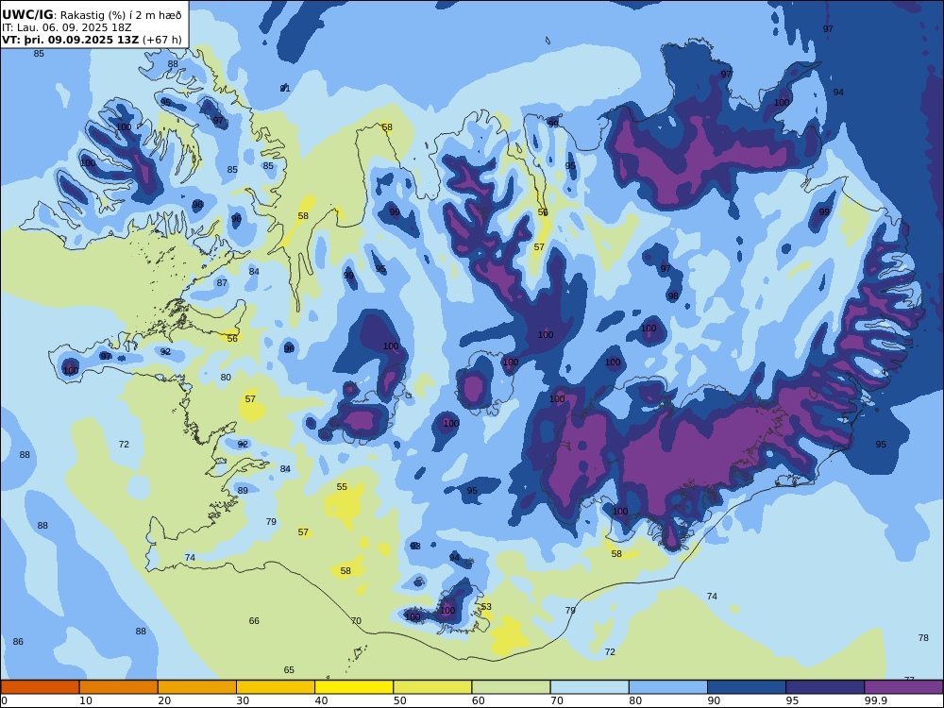Image resolution: width=944 pixels, height=708 pixels.
Task: Select the 80–90 medium blue legend swatch
Action: (x=668, y=687)
